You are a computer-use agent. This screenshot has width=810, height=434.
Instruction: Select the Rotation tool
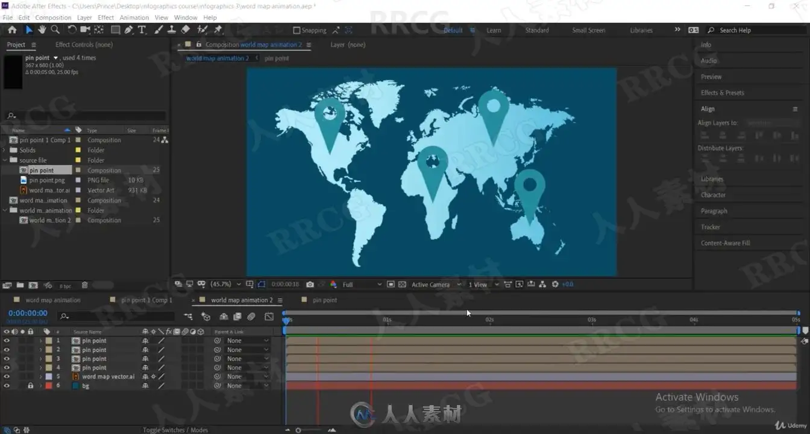(72, 30)
